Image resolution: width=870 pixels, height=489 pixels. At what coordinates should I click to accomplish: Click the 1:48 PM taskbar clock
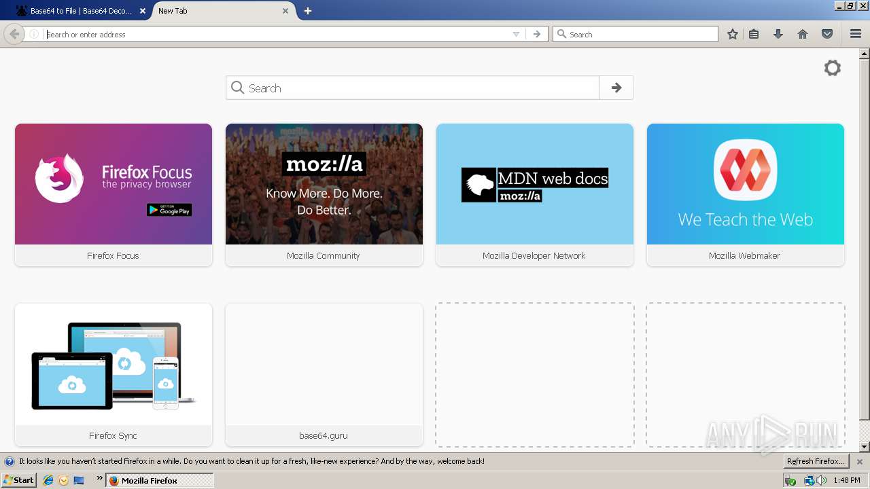click(847, 480)
